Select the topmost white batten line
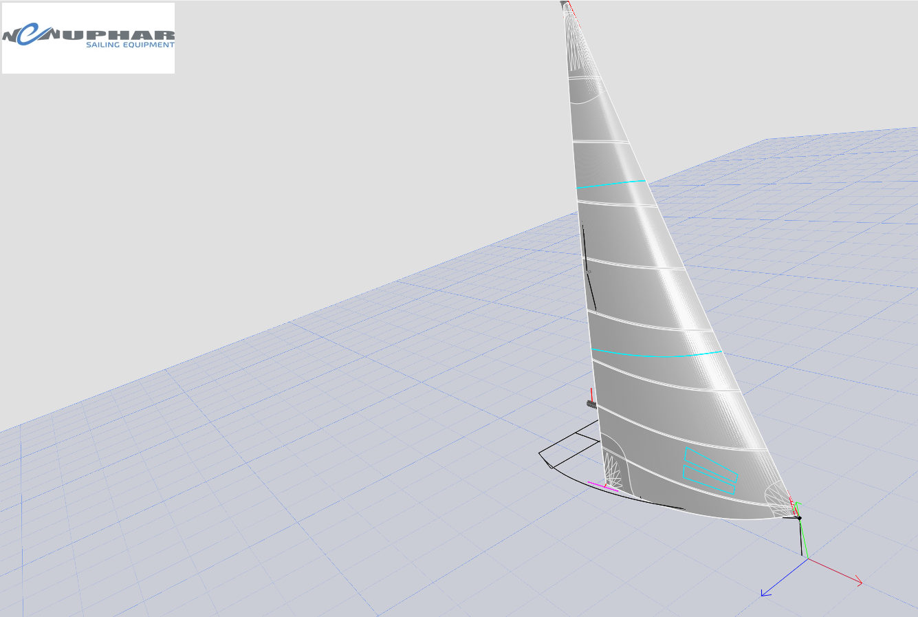This screenshot has height=617, width=918. click(x=584, y=79)
